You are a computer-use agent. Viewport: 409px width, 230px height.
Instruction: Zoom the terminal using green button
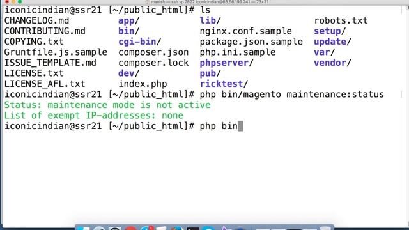click(x=20, y=1)
